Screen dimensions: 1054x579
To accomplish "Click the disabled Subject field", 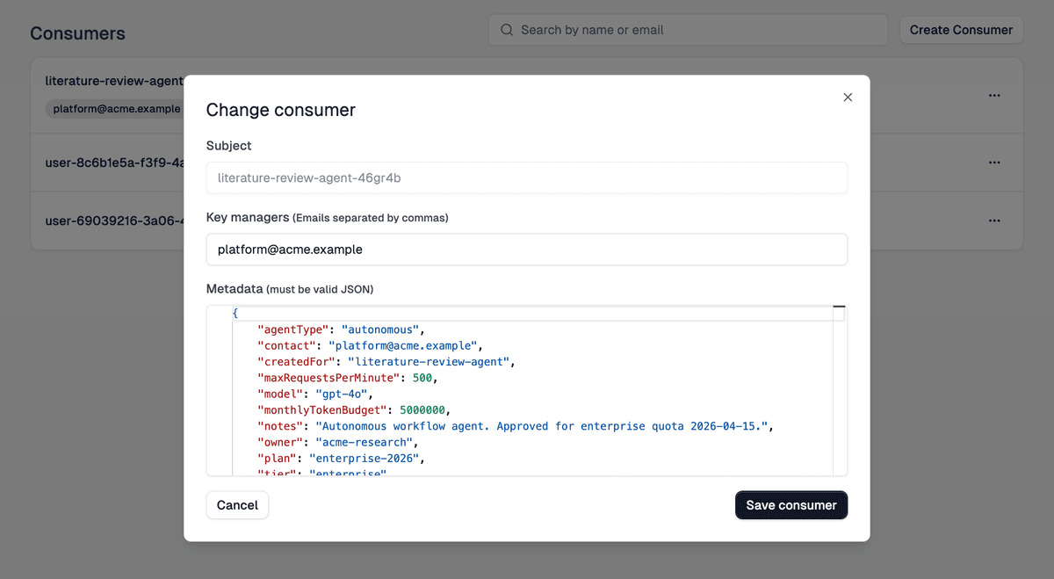I will tap(527, 177).
